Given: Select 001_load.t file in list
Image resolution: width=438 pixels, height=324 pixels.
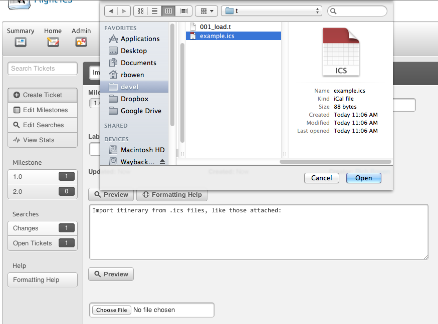Looking at the screenshot, I should [215, 27].
